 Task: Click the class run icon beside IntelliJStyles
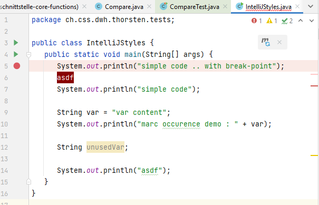pos(16,43)
